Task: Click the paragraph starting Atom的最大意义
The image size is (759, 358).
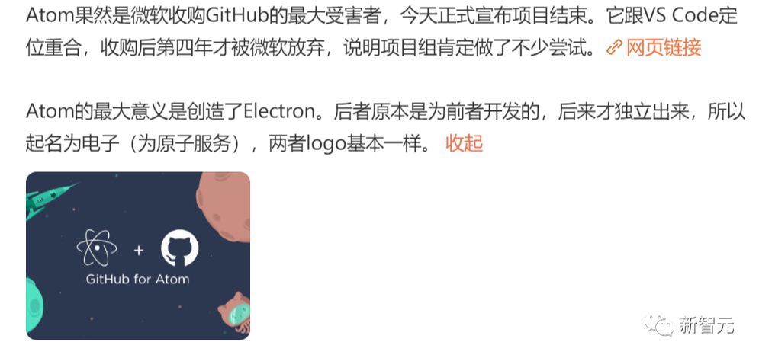Action: [385, 128]
